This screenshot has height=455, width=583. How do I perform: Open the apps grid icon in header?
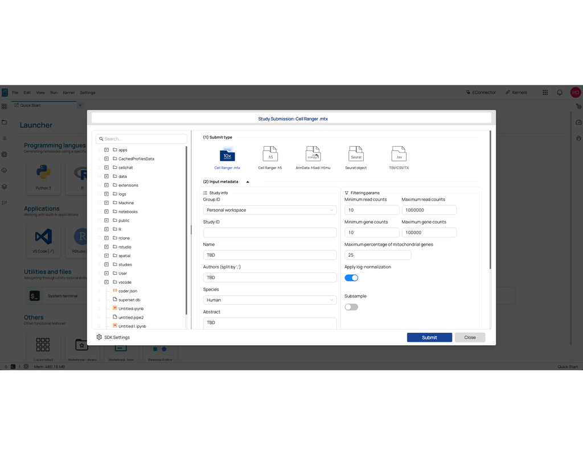click(545, 92)
